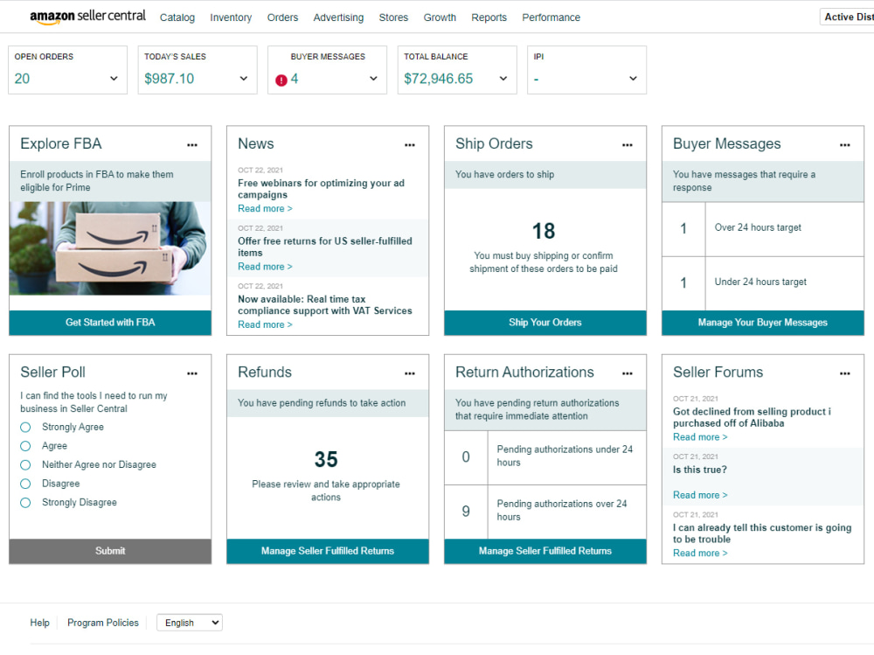Viewport: 874px width, 655px height.
Task: Click the FBA boxes promotional image
Action: [x=110, y=248]
